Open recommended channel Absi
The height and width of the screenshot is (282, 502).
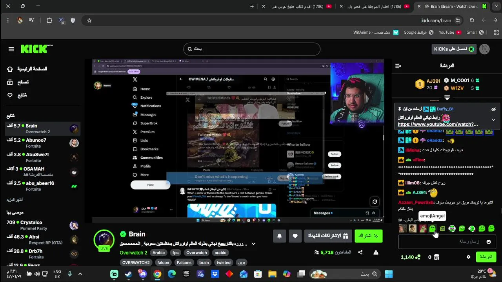(43, 240)
